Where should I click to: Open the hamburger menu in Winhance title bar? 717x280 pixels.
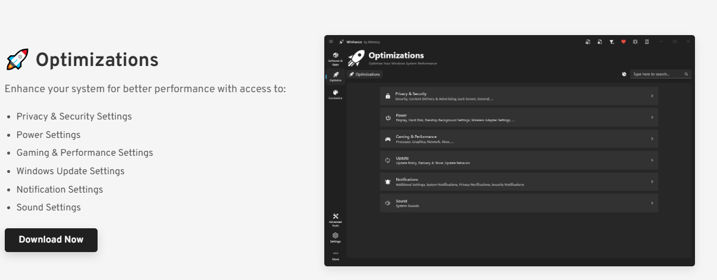(x=331, y=42)
